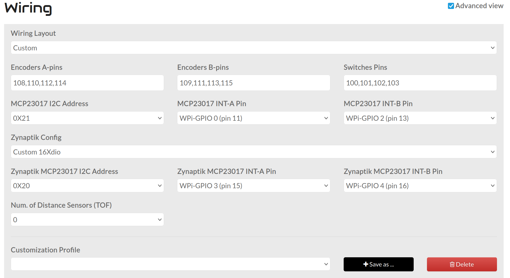Click the Switches Pins input field
Viewport: 510px width, 278px height.
pos(420,83)
